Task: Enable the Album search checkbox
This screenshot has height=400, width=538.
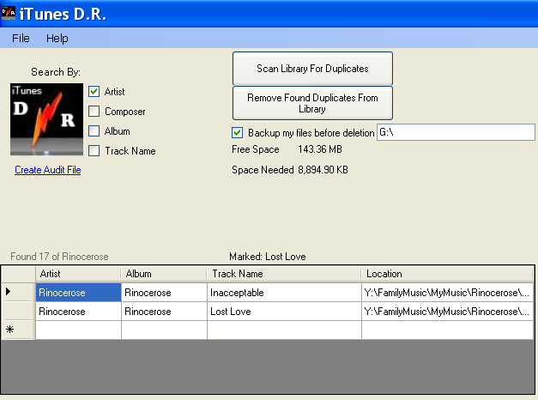Action: point(94,130)
